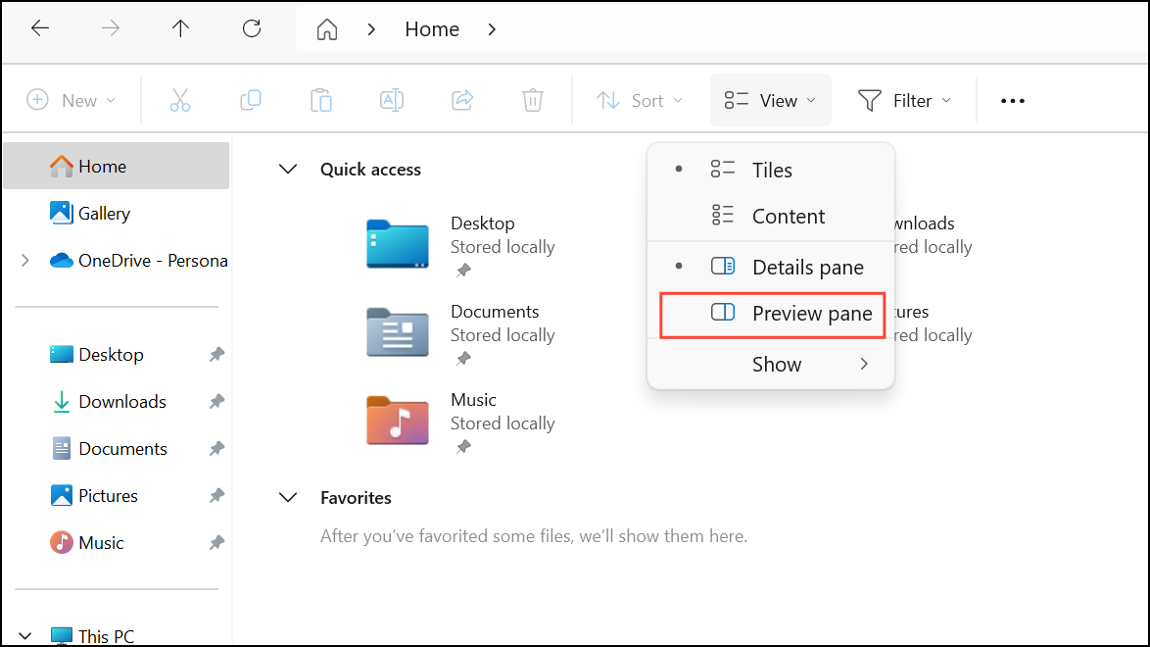Open the Filter dropdown

coord(903,99)
